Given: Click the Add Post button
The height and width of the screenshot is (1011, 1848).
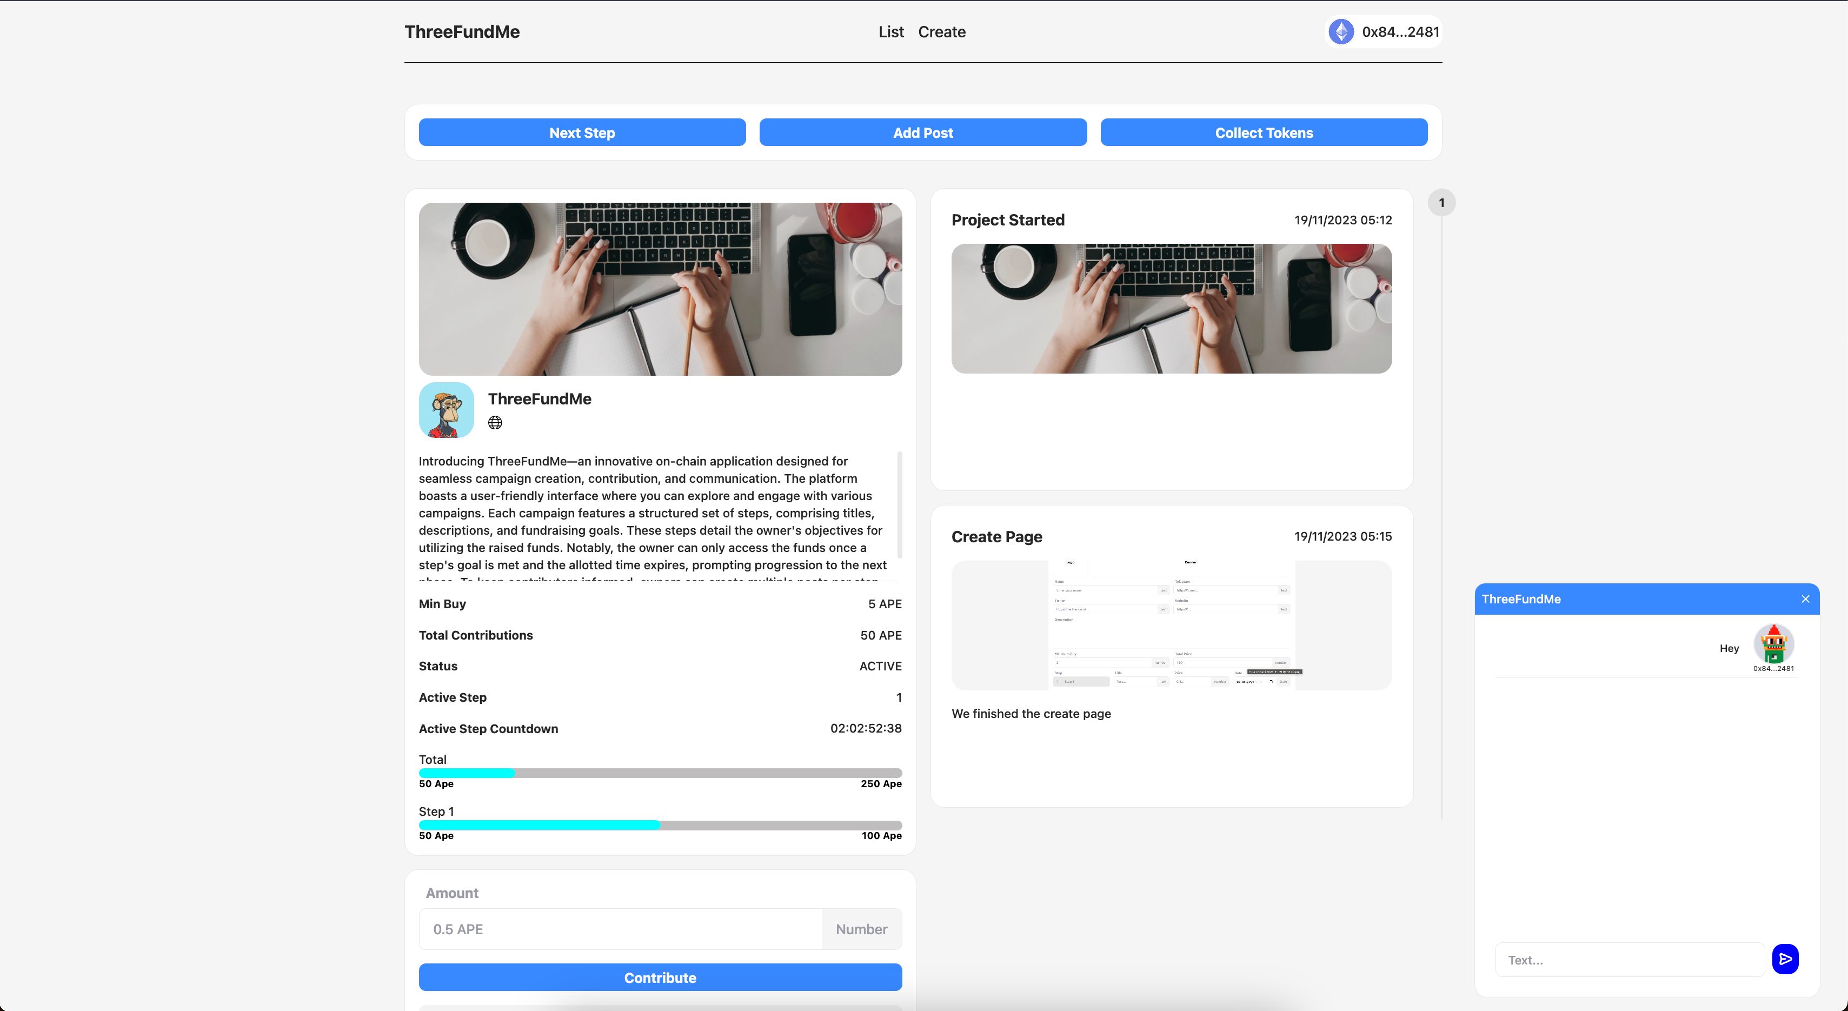Looking at the screenshot, I should pyautogui.click(x=922, y=133).
